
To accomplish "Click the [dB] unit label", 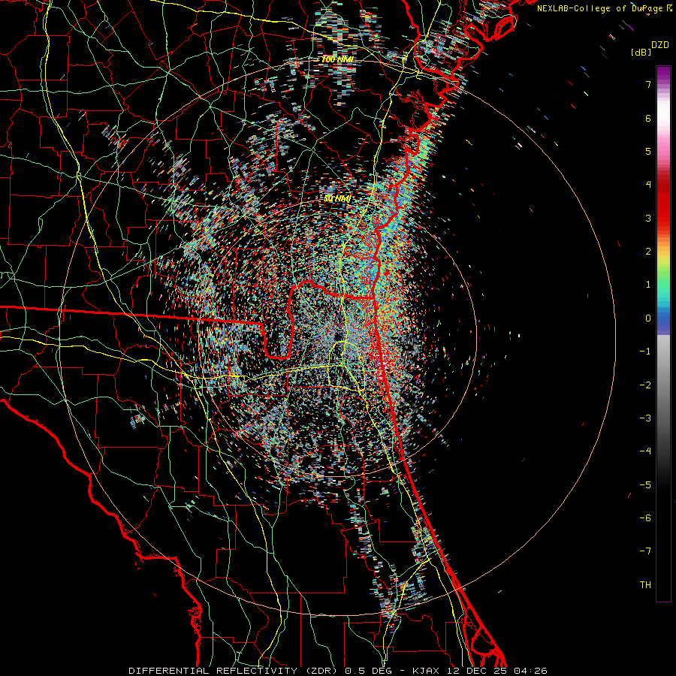I will point(641,53).
